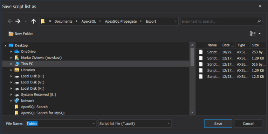Go back using the left arrow
The width and height of the screenshot is (268, 134).
coord(10,21)
